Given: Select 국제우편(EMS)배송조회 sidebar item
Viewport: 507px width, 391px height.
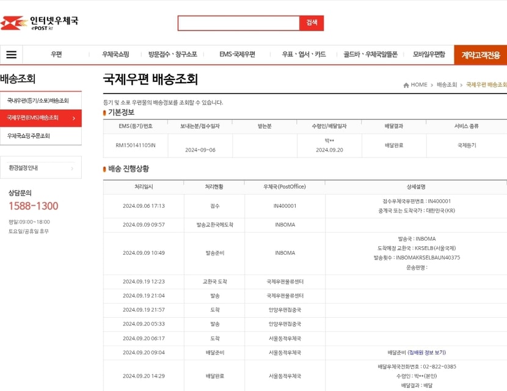Looking at the screenshot, I should (34, 118).
